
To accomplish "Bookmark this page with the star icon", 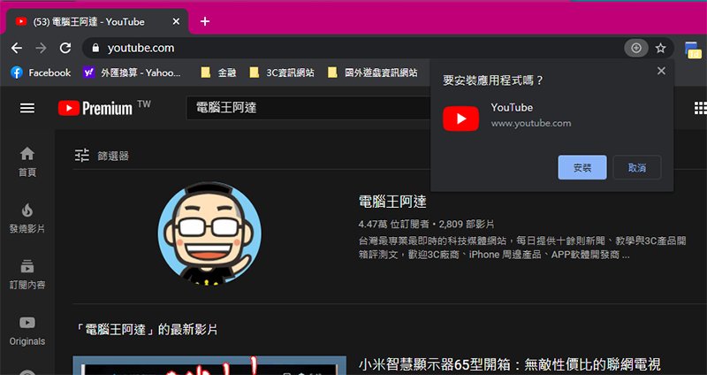I will (660, 48).
